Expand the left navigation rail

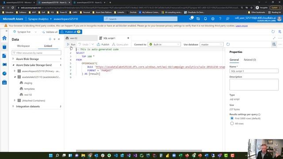click(6, 31)
